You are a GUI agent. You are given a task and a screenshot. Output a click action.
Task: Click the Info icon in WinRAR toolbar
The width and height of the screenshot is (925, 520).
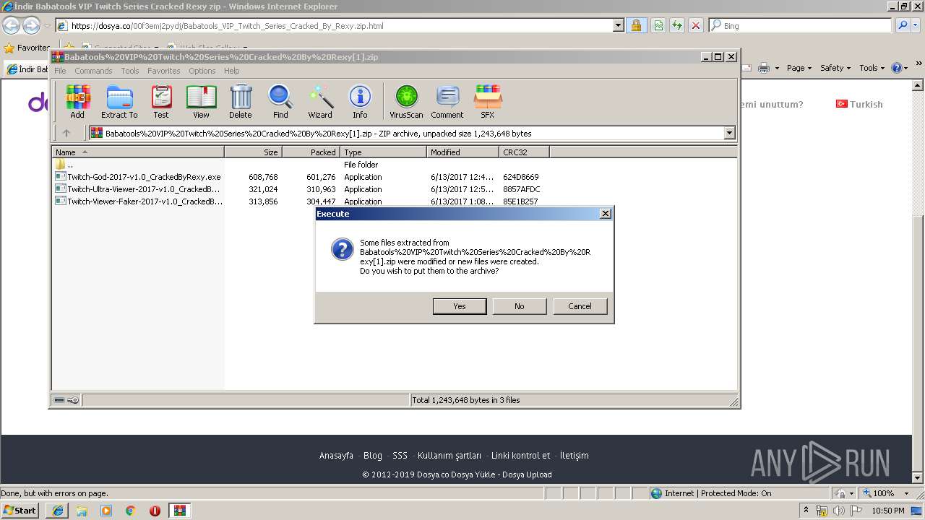[360, 101]
